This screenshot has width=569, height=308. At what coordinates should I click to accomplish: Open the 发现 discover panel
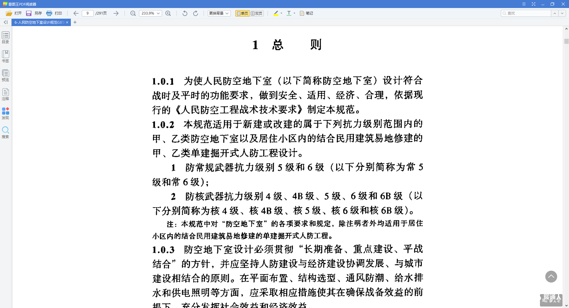5,113
